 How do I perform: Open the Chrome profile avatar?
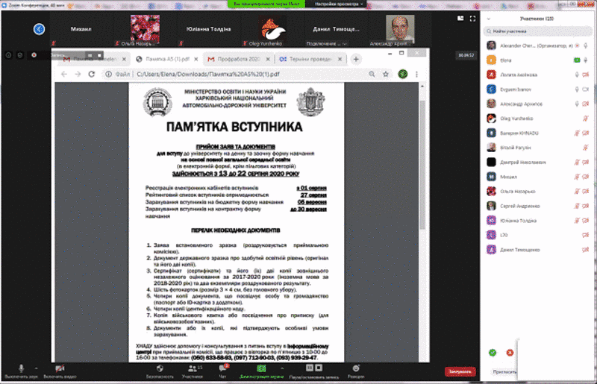[x=403, y=75]
